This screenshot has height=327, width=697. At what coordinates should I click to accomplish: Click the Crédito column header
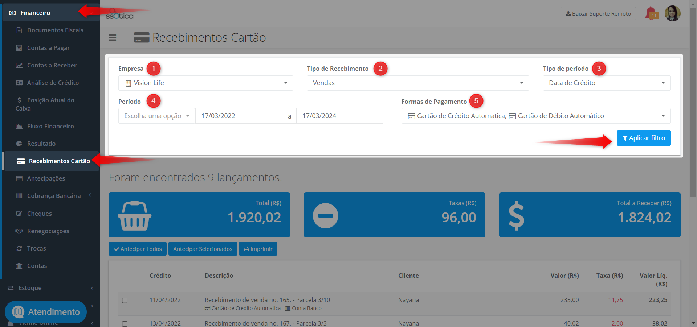point(160,276)
